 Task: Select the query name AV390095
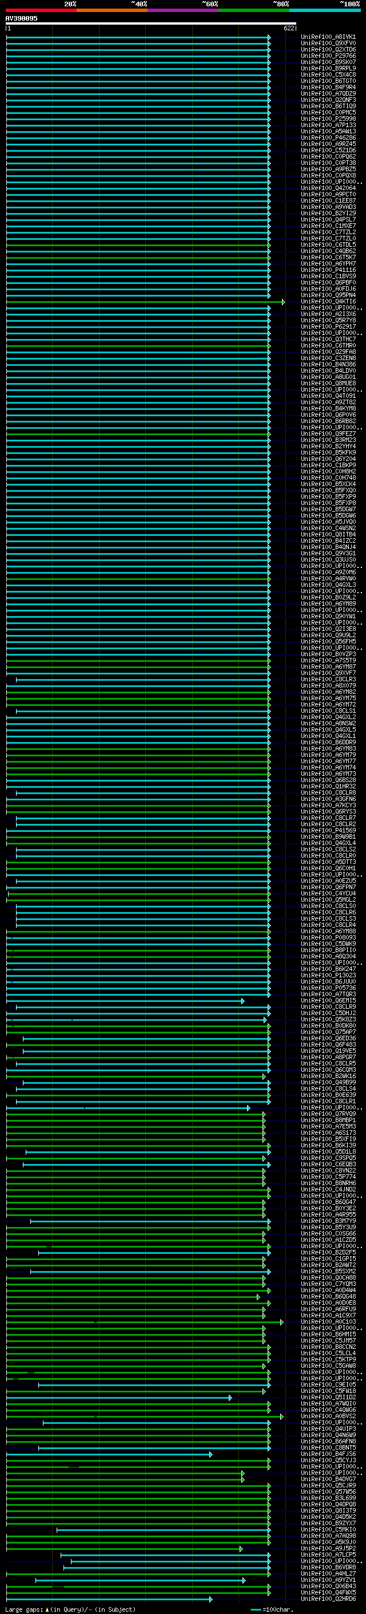tap(21, 18)
